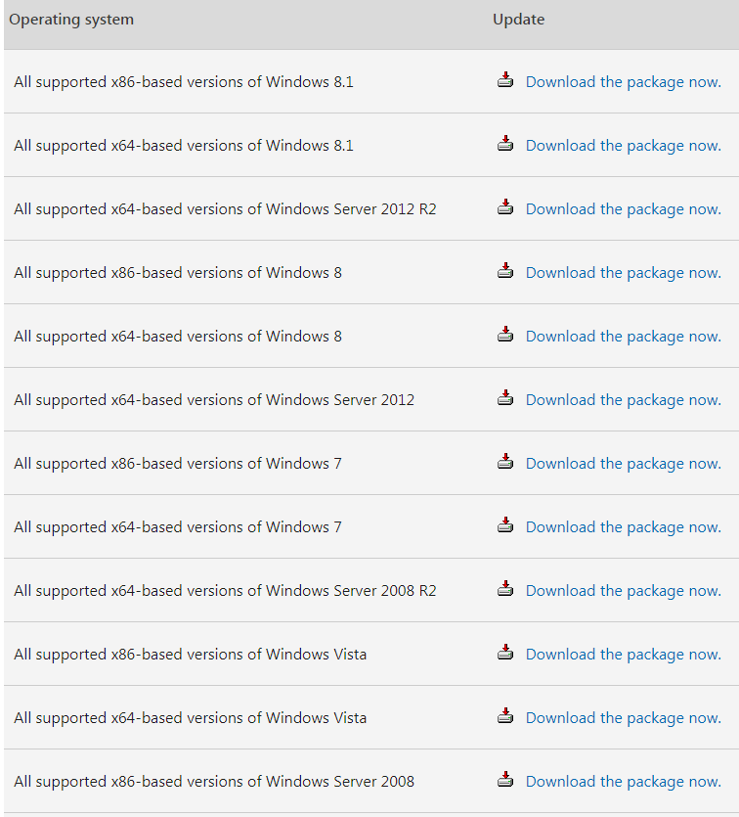This screenshot has width=739, height=817.
Task: Click the 'Update' column header
Action: tap(518, 20)
